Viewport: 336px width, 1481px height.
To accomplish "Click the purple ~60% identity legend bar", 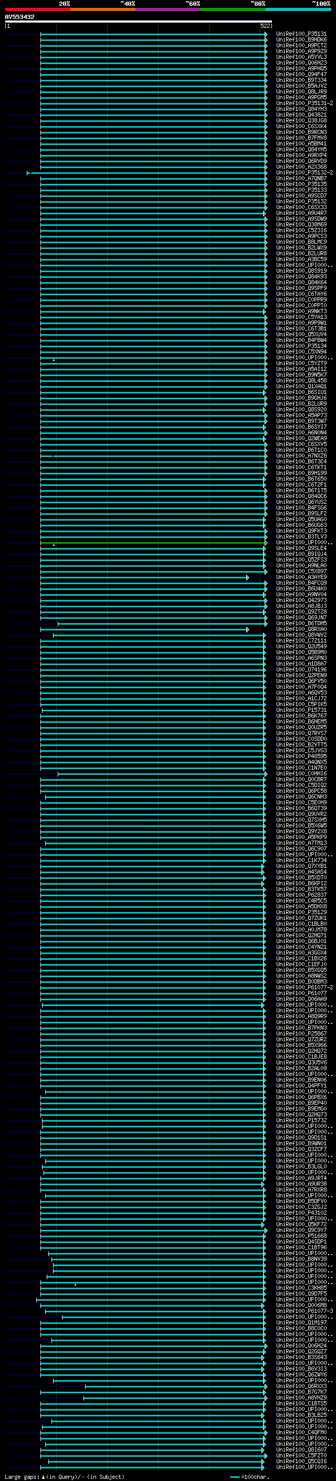I will tap(169, 9).
